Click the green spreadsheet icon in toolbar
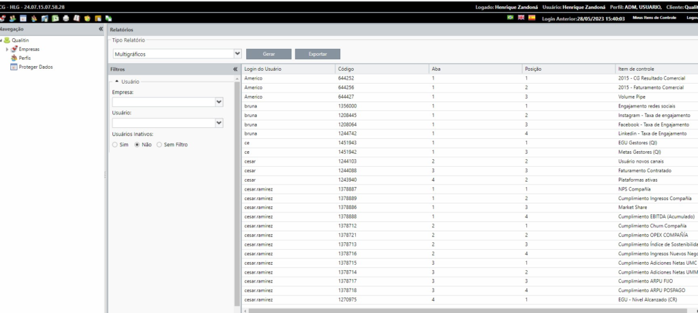The height and width of the screenshot is (313, 698). tap(55, 18)
